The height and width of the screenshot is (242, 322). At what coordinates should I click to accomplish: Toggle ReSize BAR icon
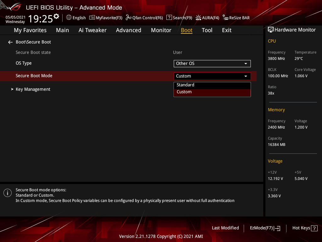click(225, 18)
